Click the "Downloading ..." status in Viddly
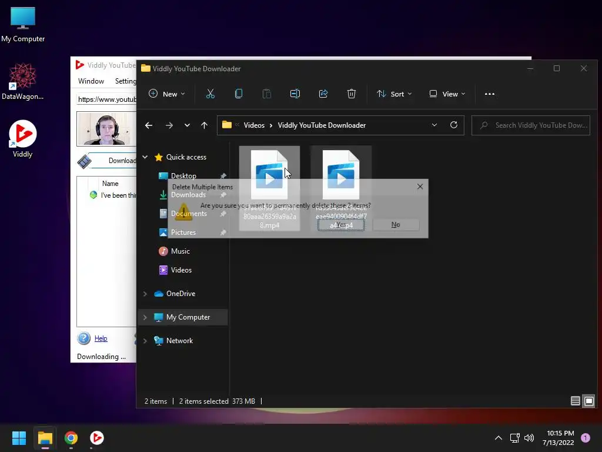This screenshot has width=602, height=452. [101, 357]
